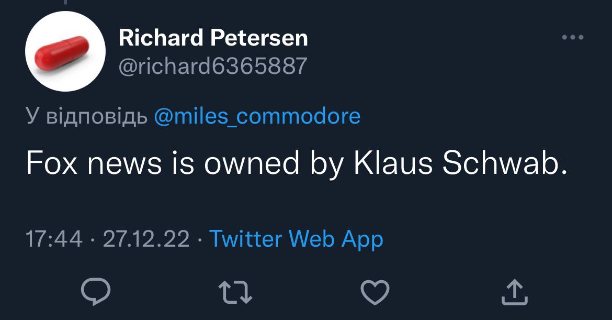Open Richard Petersen's profile via display name
This screenshot has width=612, height=320.
point(213,38)
